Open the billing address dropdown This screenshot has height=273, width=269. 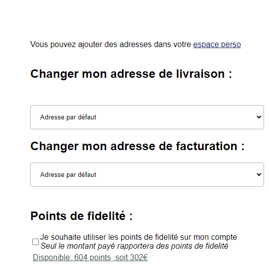tap(147, 174)
